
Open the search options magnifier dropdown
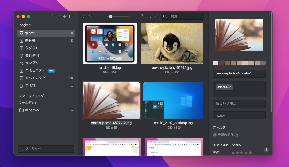(x=166, y=16)
